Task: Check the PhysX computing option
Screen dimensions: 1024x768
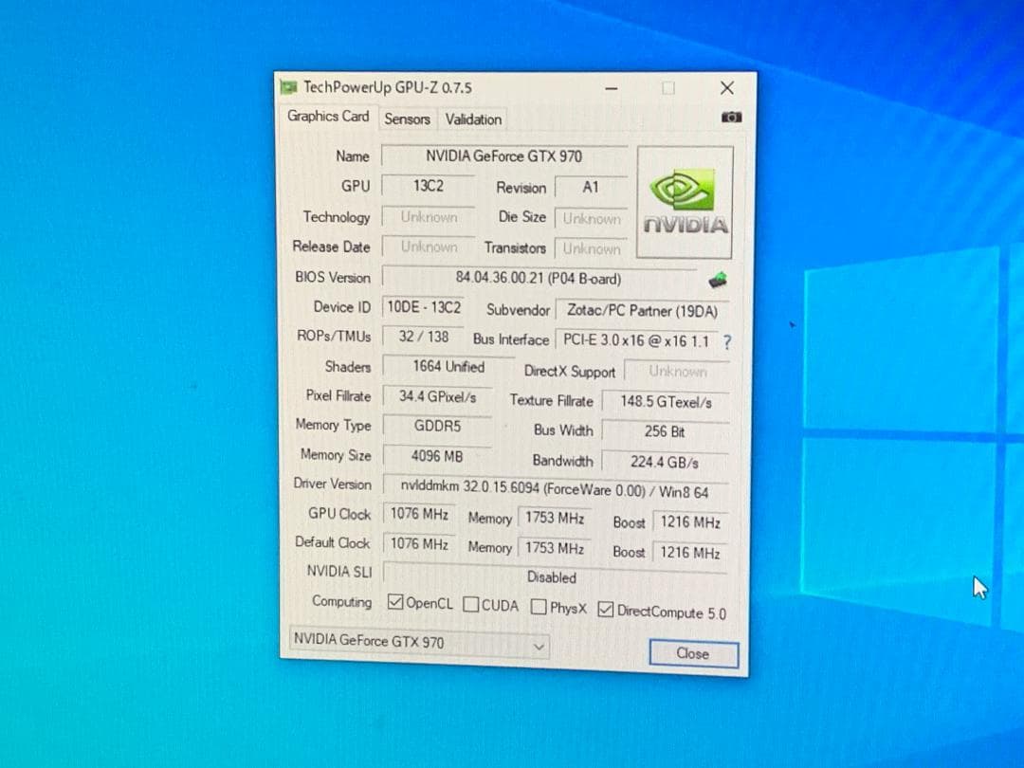Action: (x=537, y=605)
